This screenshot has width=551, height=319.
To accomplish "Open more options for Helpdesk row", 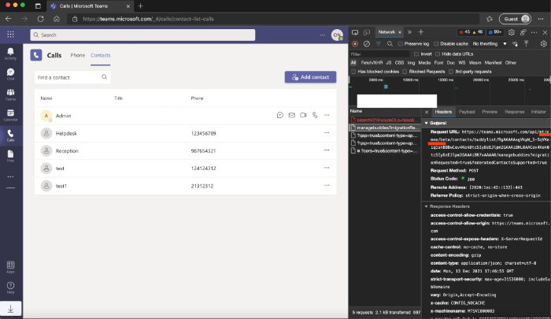I will click(327, 132).
